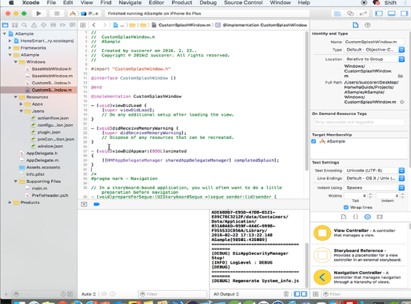Open the File menu

(x=51, y=3)
